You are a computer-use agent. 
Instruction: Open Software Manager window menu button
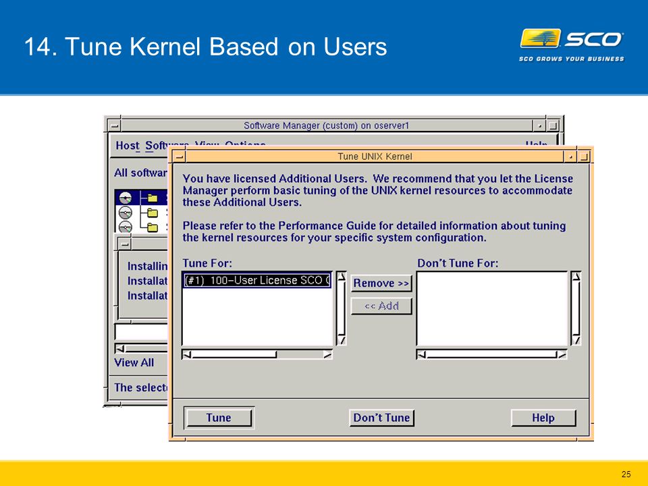coord(115,126)
